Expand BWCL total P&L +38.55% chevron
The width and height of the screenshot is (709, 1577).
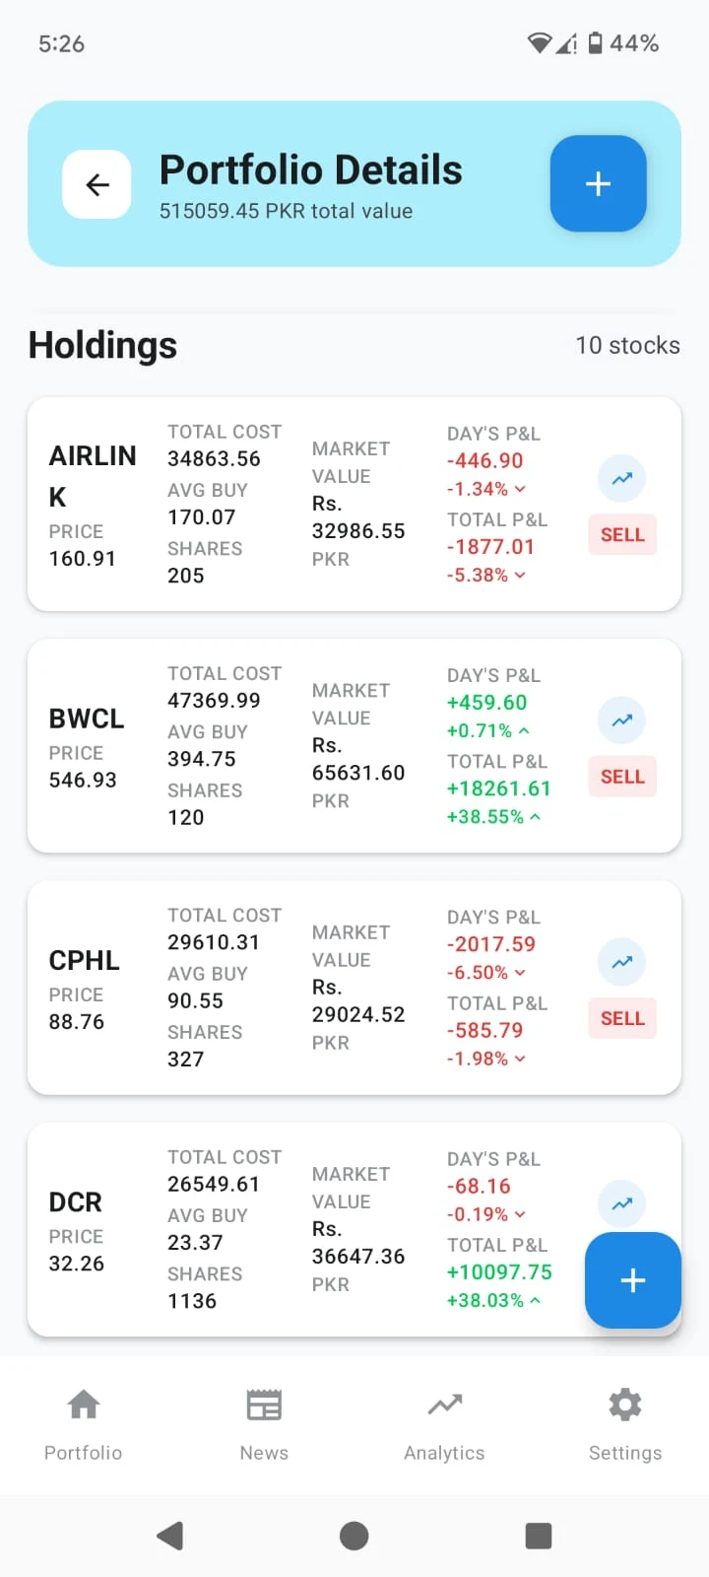point(535,817)
